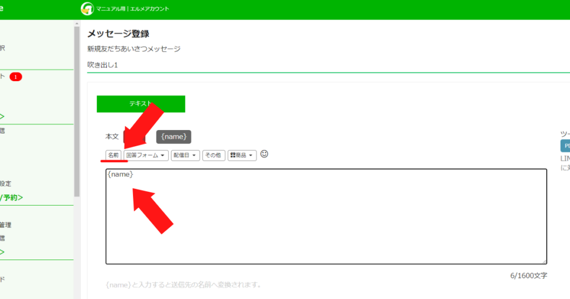Click the red notification badge showing 1
This screenshot has width=570, height=299.
point(16,77)
